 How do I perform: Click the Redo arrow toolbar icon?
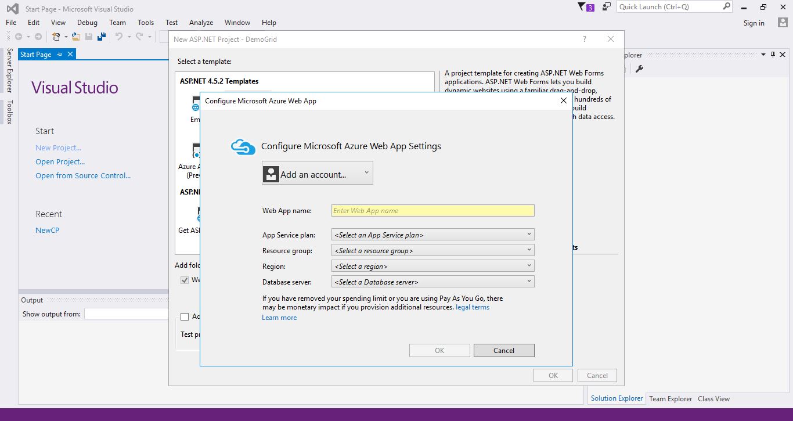[x=139, y=37]
